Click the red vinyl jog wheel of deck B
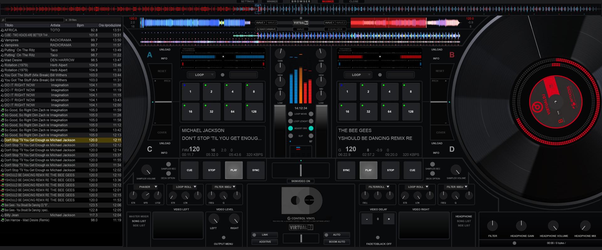 pyautogui.click(x=556, y=102)
